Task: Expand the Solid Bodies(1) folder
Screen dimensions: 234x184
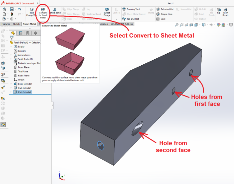Action: [x=11, y=59]
